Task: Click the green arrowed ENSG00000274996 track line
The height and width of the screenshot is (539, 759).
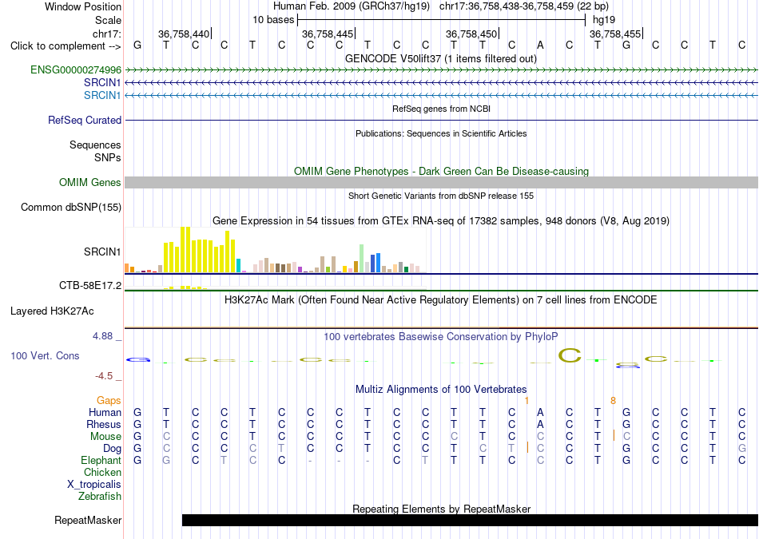Action: [x=441, y=70]
